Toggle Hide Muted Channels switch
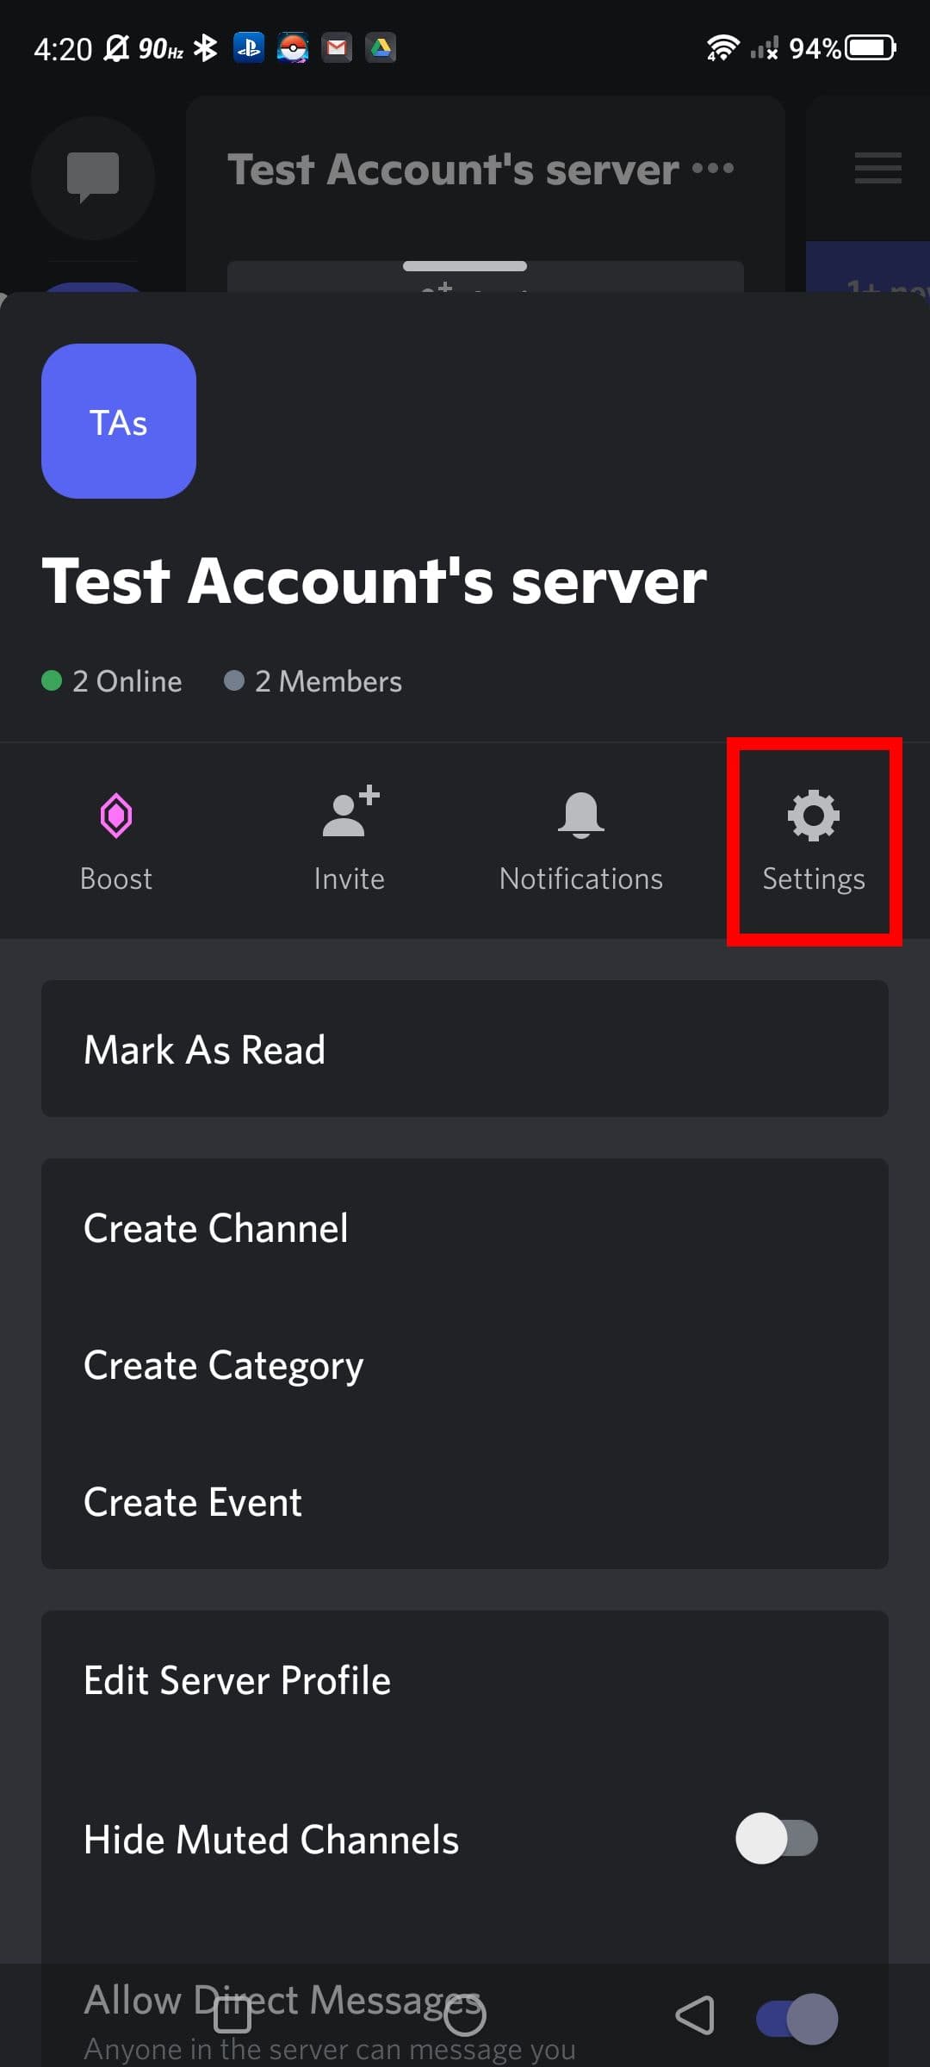Viewport: 930px width, 2067px height. tap(776, 1839)
